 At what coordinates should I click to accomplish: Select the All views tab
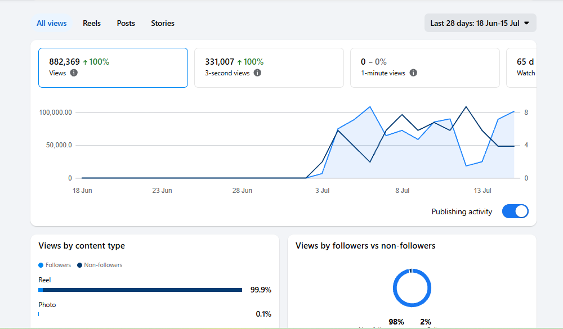tap(52, 23)
